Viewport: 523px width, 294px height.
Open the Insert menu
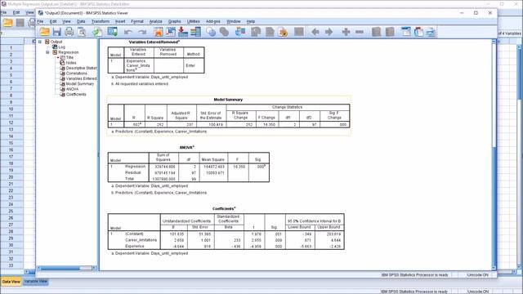(x=120, y=21)
